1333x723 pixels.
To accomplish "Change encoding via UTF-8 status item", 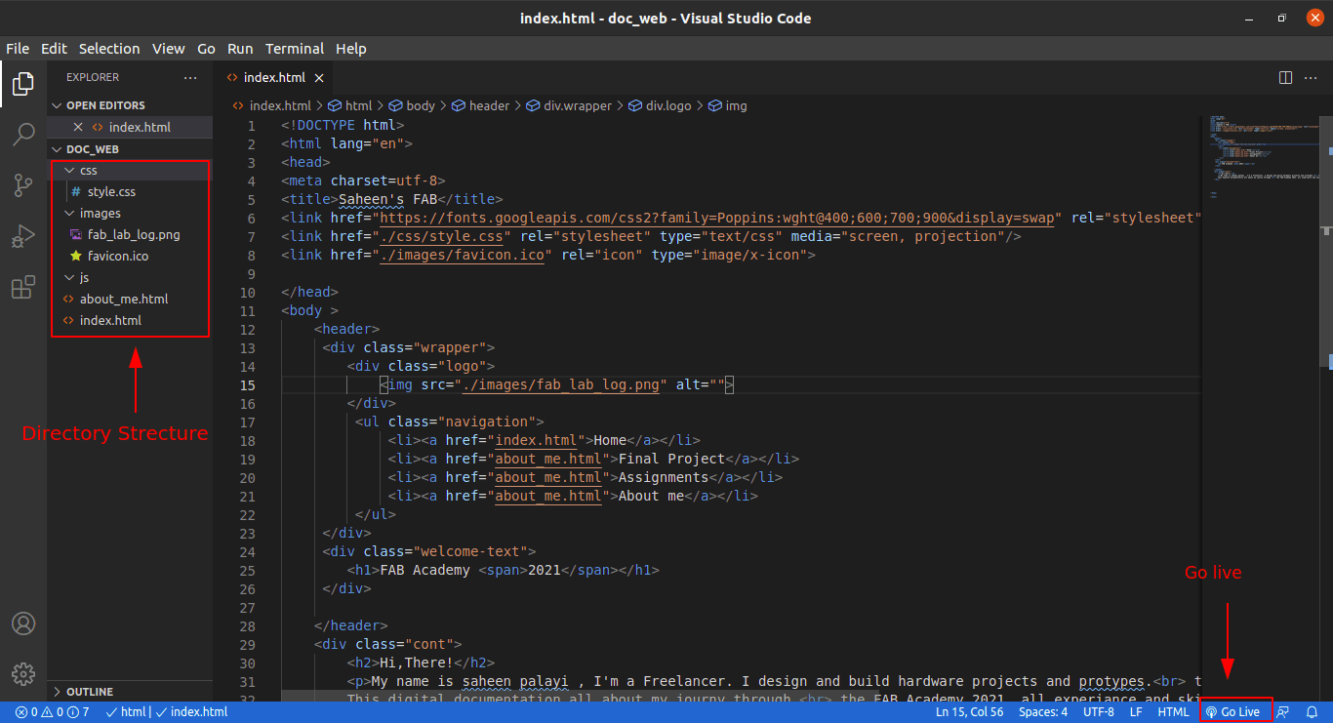I will pyautogui.click(x=1098, y=712).
